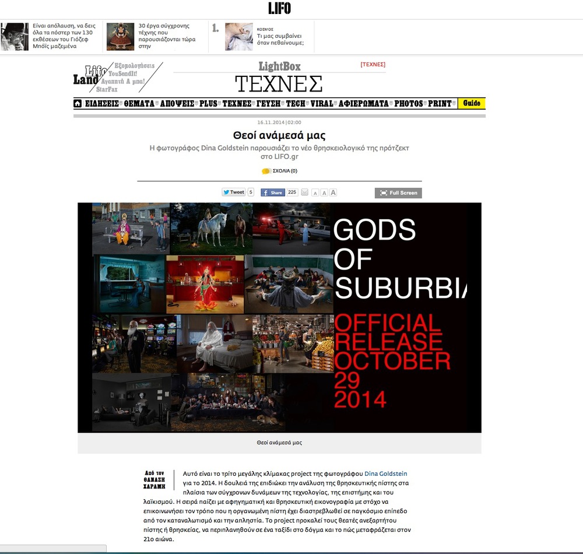Go to the ΤΕΧΝΕΣ navigation section
583x554 pixels.
pos(237,104)
